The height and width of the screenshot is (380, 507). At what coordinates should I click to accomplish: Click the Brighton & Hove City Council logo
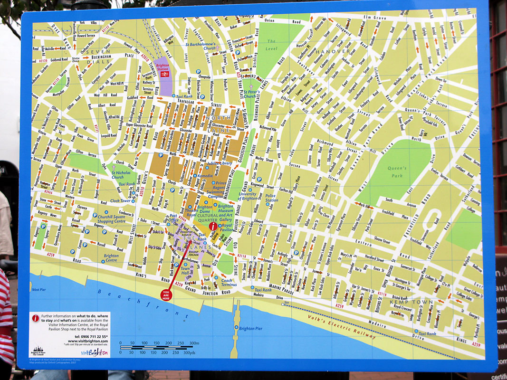[x=38, y=351]
